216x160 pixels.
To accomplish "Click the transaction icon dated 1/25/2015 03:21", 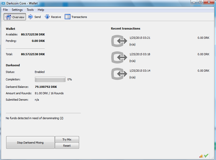I will click(x=119, y=41).
